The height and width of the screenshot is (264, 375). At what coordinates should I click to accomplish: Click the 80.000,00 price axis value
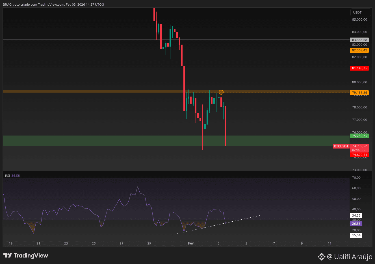tap(359, 82)
